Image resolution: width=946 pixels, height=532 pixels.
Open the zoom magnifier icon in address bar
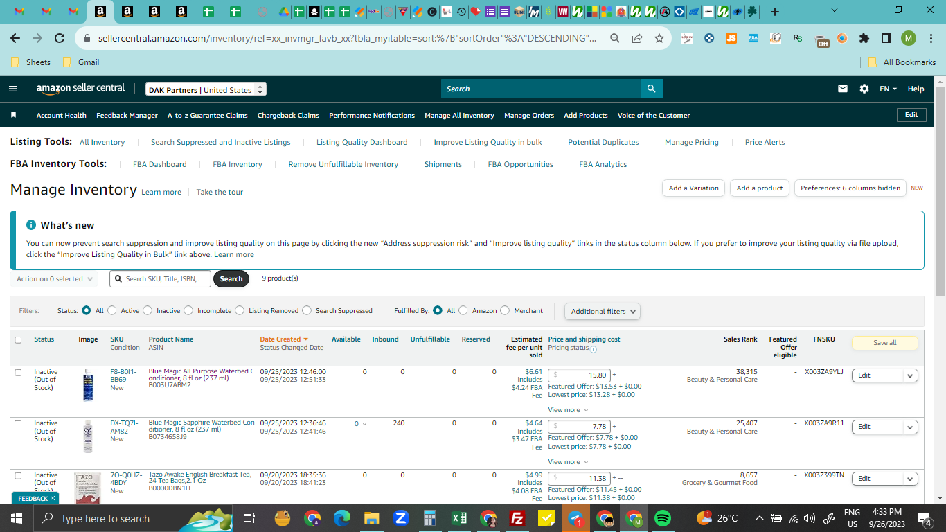pyautogui.click(x=615, y=38)
